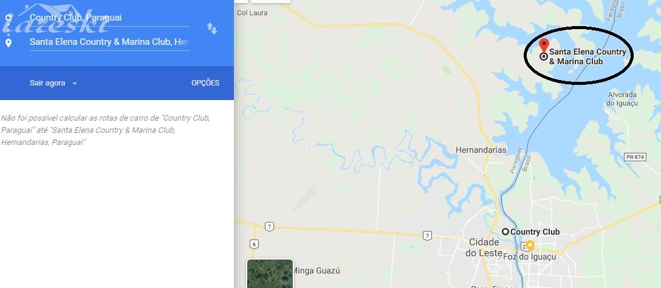Screen dimensions: 661x288
Task: Select the Country Club origin marker on map
Action: 505,232
